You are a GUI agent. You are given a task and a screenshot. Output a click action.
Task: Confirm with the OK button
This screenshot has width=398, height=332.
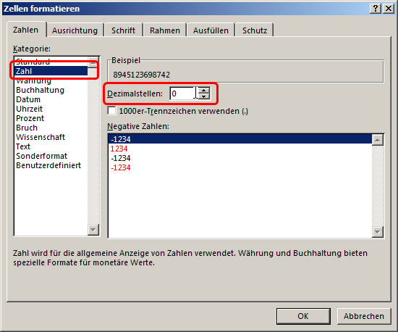[x=303, y=316]
